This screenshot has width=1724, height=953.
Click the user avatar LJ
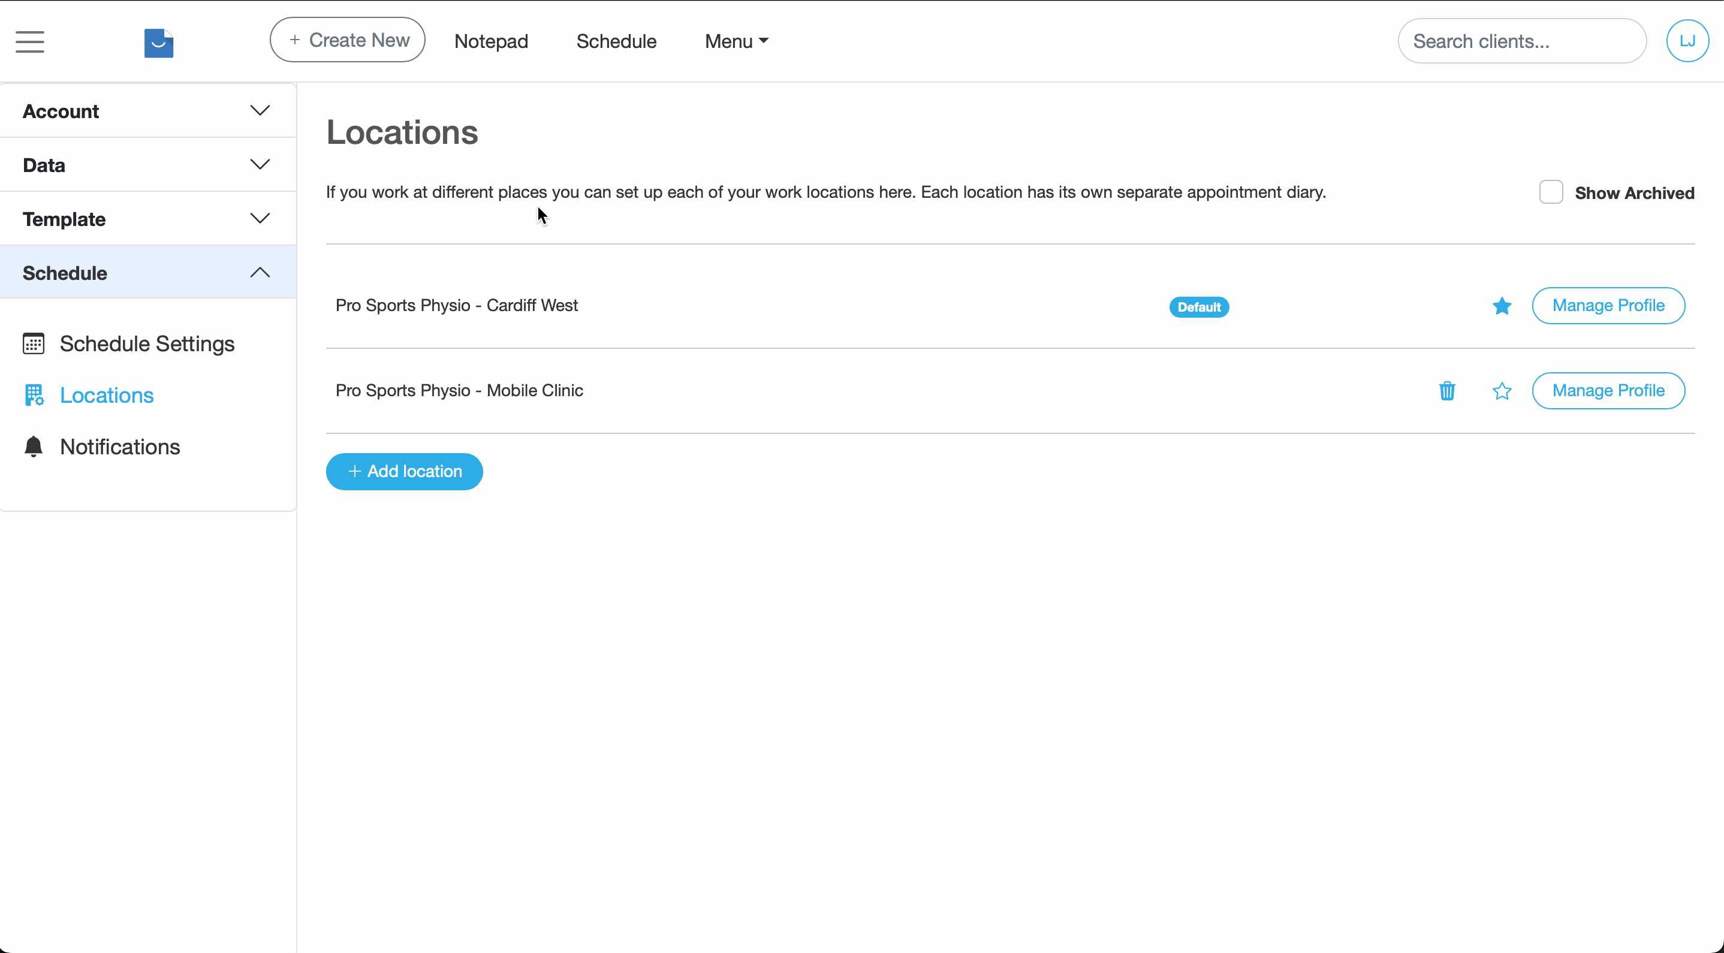click(x=1687, y=40)
